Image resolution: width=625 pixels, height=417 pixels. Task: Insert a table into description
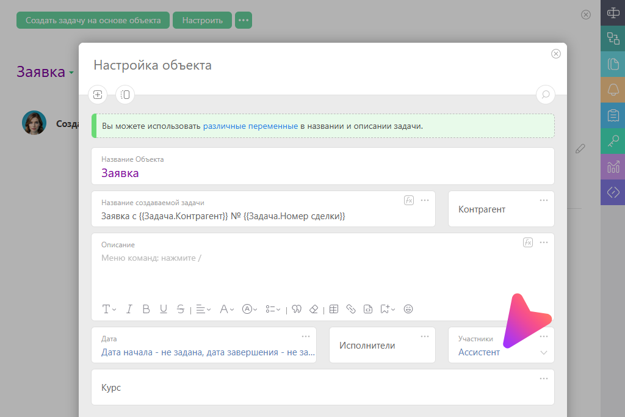pos(334,309)
